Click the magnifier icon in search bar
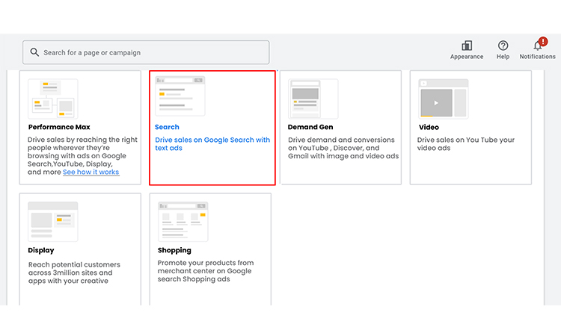 [x=34, y=52]
